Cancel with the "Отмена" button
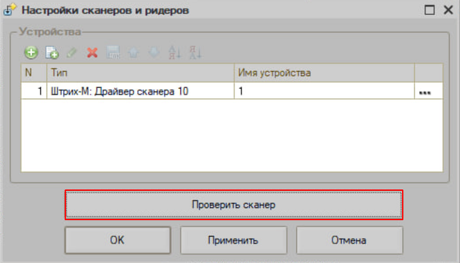460x263 pixels. [x=349, y=240]
